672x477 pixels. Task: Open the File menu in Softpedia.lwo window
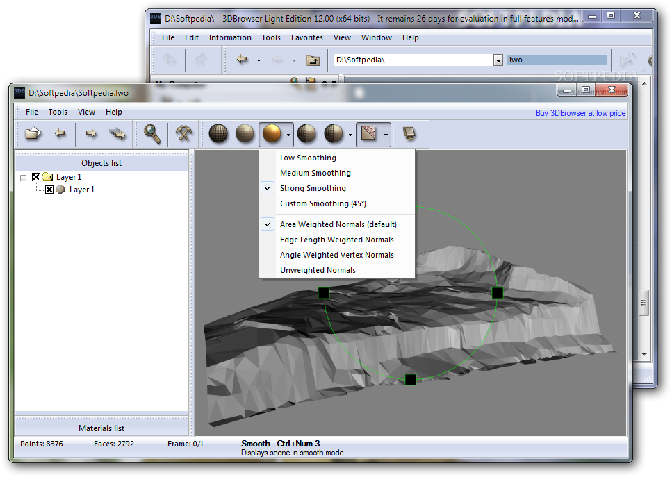pyautogui.click(x=32, y=112)
